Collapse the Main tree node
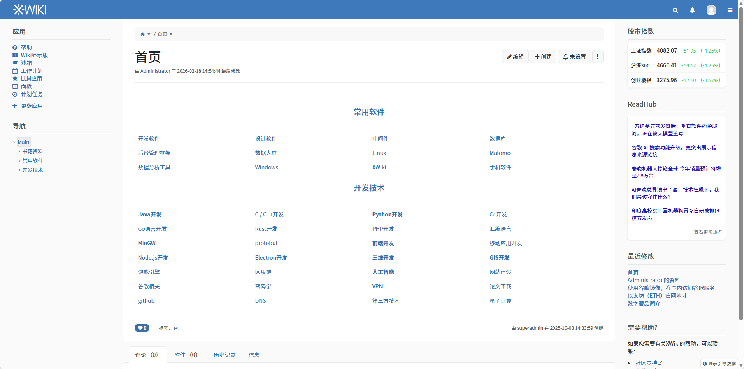Viewport: 744px width, 369px height. (15, 142)
